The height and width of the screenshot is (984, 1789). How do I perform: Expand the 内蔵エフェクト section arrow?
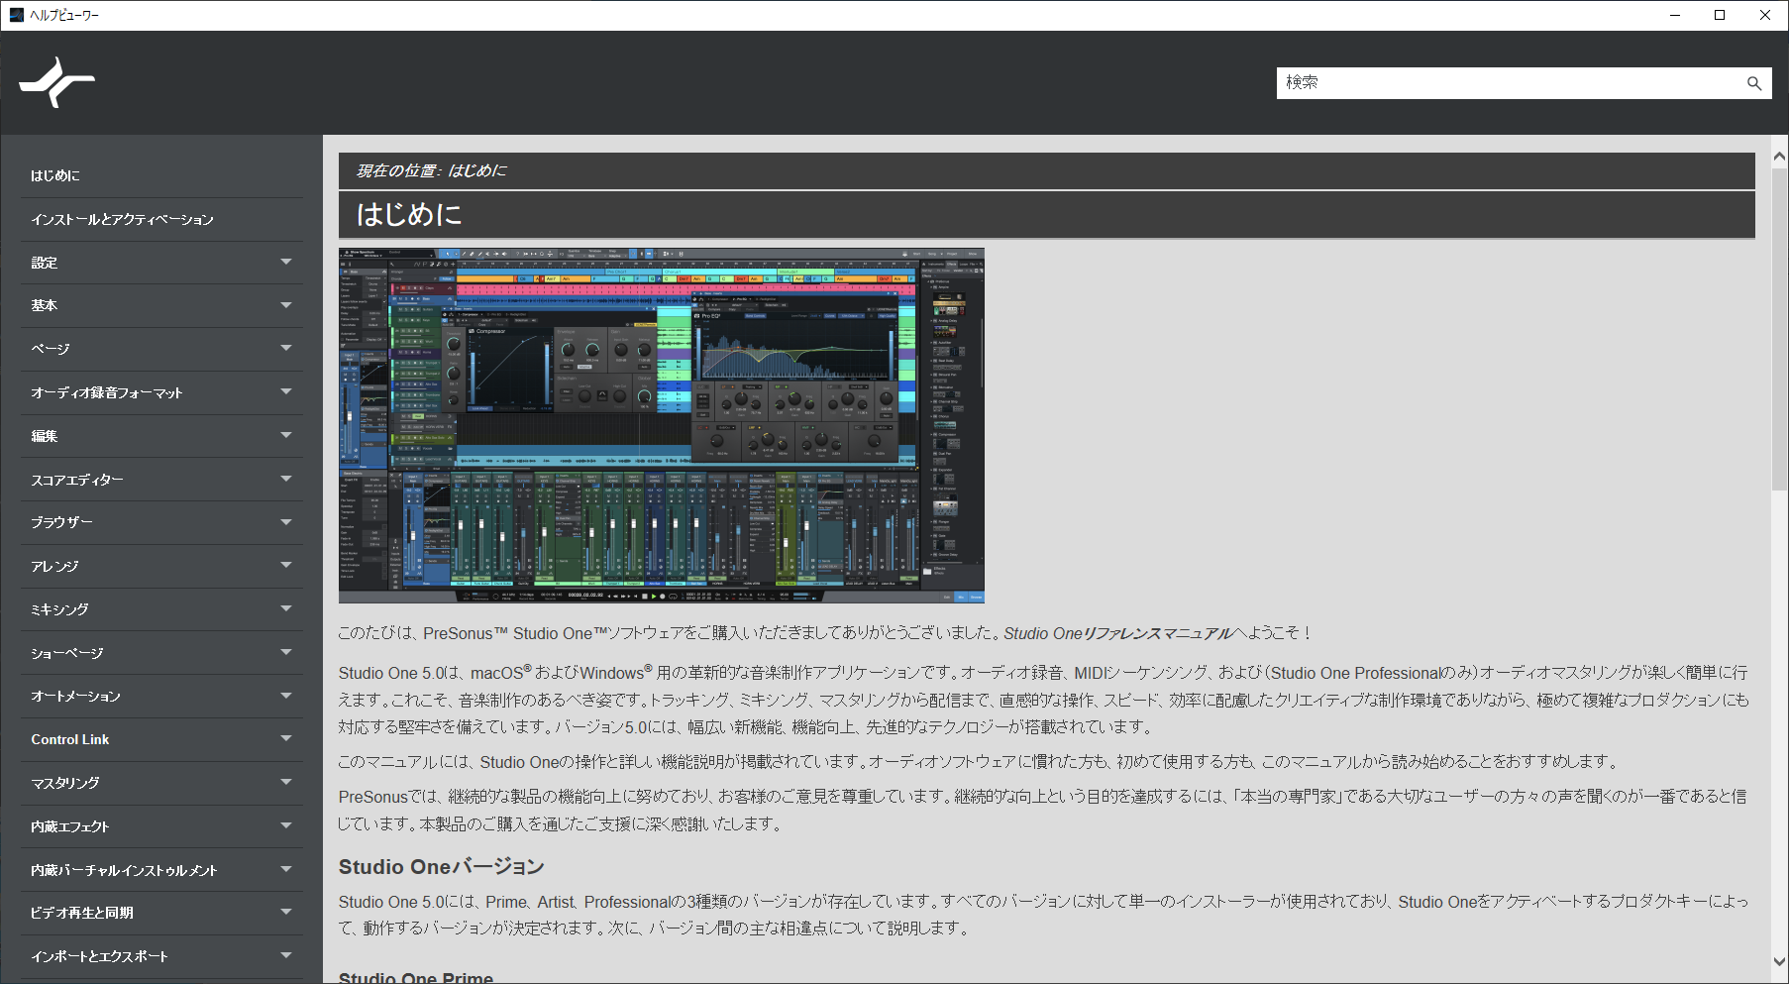pos(286,825)
